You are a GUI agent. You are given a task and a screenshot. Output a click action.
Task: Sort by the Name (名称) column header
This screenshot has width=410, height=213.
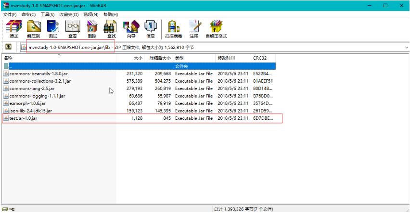point(59,58)
